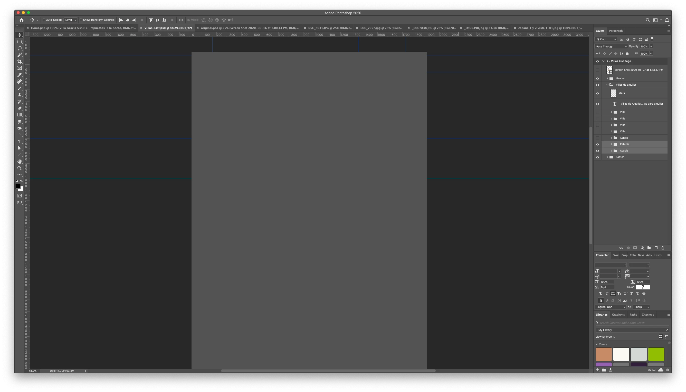Switch to the original.psd document tab
Viewport: 686px width, 392px height.
coord(249,28)
